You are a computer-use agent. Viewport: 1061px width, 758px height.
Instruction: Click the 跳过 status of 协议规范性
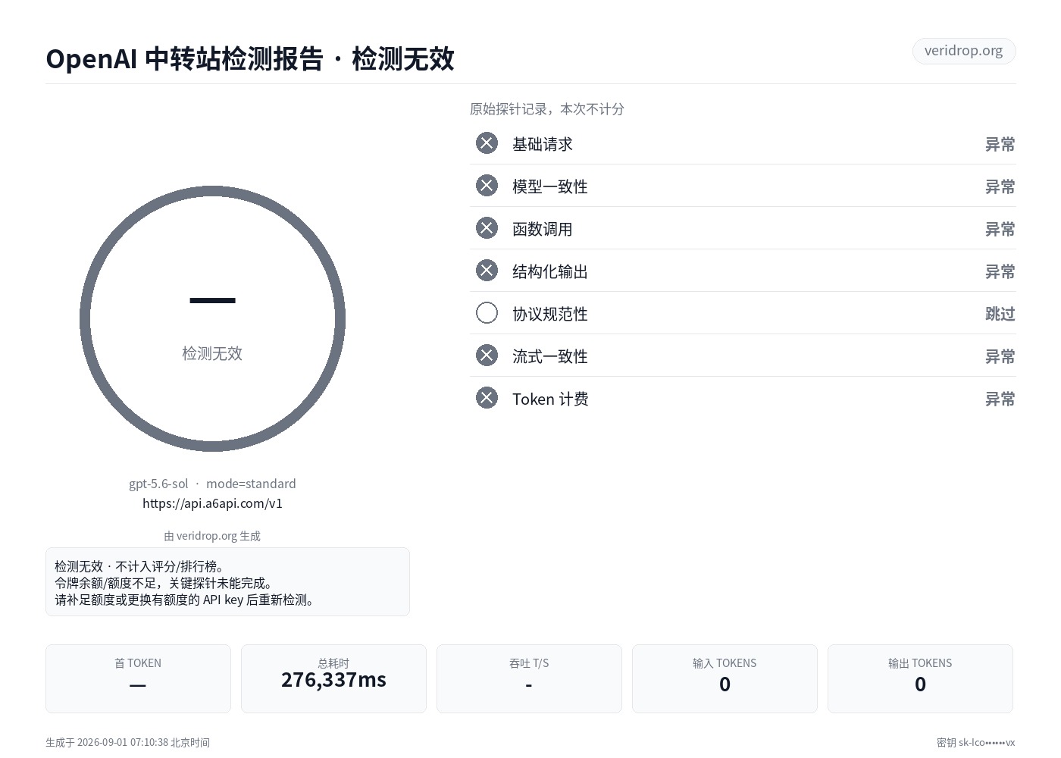coord(1000,314)
